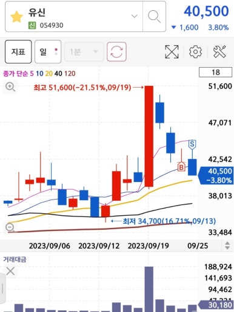Click the 42,542 price axis label
This screenshot has width=234, height=312.
[220, 159]
